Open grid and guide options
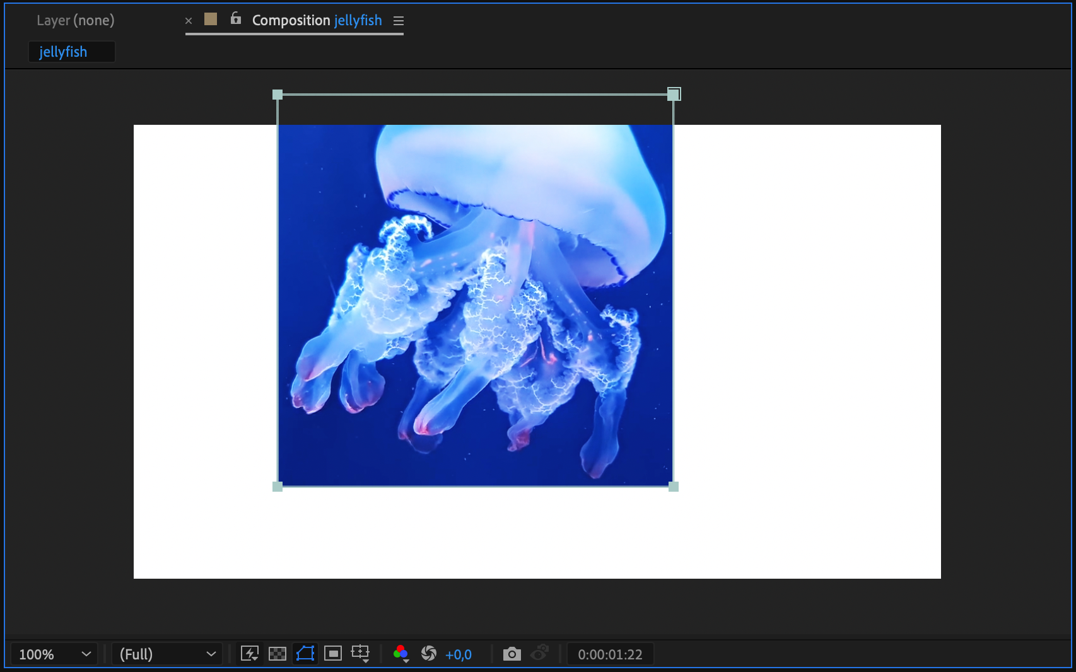 (x=361, y=654)
